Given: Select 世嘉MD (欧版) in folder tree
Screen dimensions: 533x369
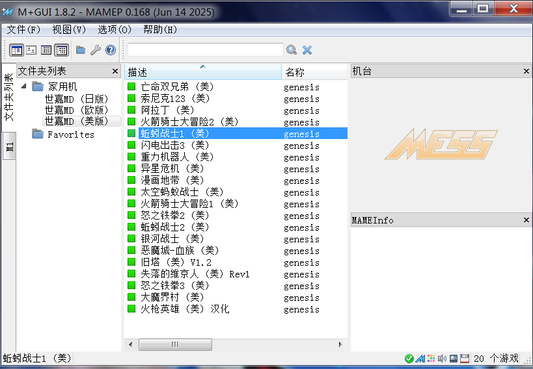Looking at the screenshot, I should point(77,110).
